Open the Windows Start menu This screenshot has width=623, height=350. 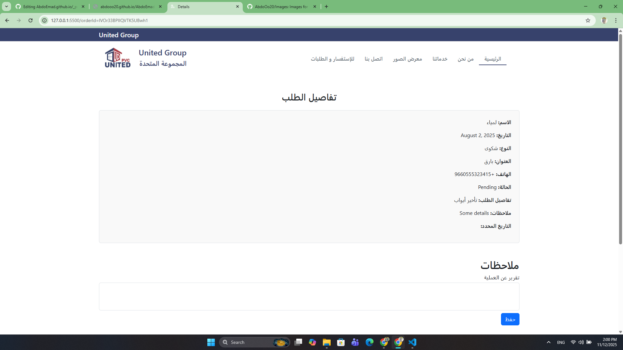[211, 342]
